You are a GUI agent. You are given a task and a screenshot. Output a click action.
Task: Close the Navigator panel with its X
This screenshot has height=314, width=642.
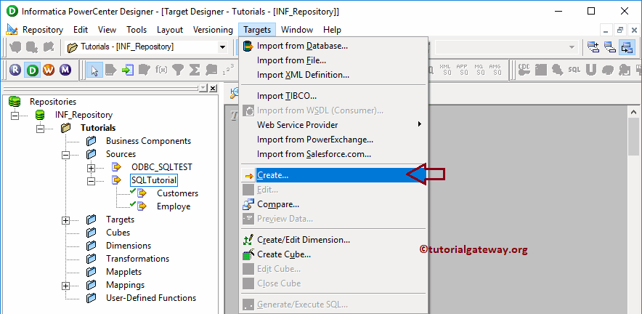click(213, 88)
